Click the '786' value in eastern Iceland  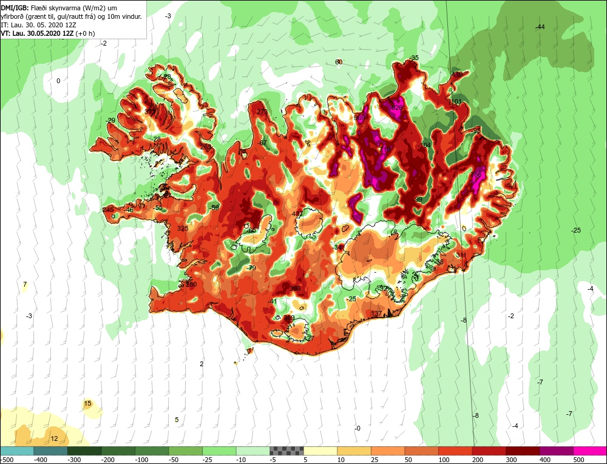point(476,175)
